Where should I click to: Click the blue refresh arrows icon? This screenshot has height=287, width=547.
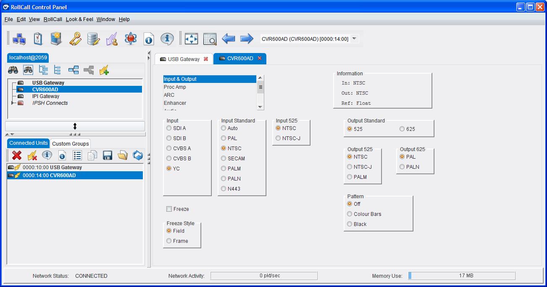138,155
